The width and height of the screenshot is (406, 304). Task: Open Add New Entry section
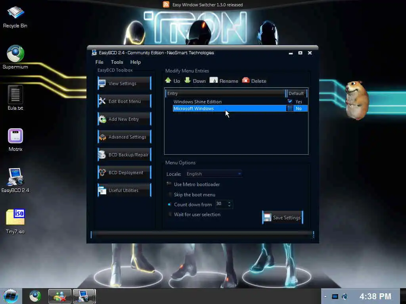[x=124, y=119]
